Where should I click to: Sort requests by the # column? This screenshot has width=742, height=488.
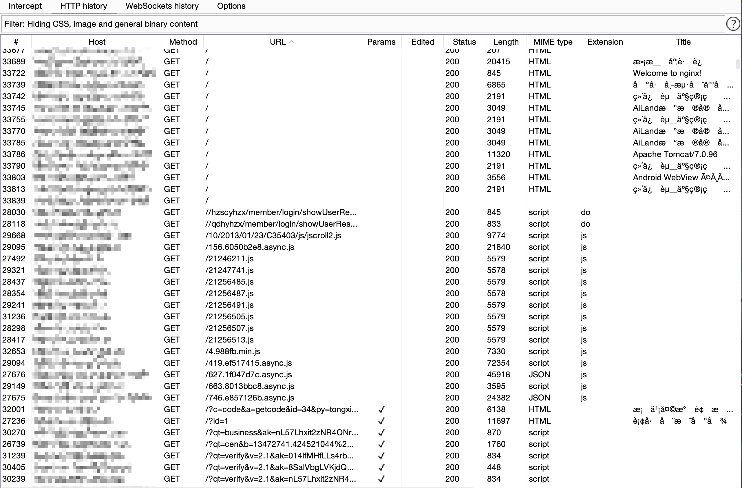click(x=16, y=42)
